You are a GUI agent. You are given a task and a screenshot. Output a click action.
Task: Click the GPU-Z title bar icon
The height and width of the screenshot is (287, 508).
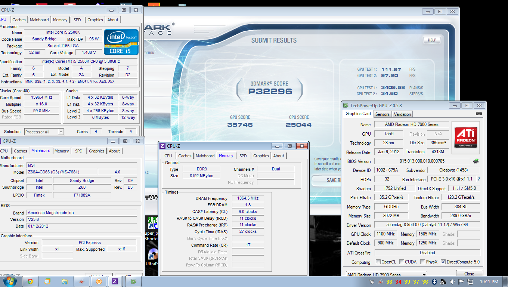[x=346, y=106]
